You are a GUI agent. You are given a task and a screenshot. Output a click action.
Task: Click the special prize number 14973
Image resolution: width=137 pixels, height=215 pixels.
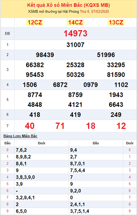click(75, 33)
